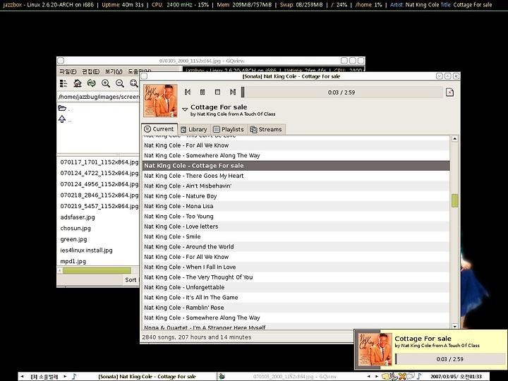Click the GQview path entry field
Image resolution: width=508 pixels, height=381 pixels.
click(98, 97)
